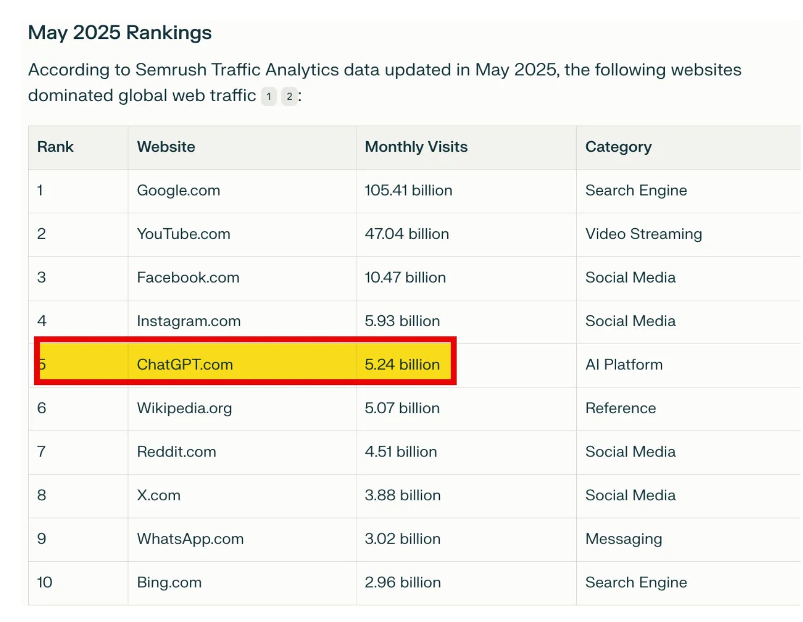Screen dimensions: 803x622
Task: Click the 5.24 billion visits value
Action: point(402,365)
